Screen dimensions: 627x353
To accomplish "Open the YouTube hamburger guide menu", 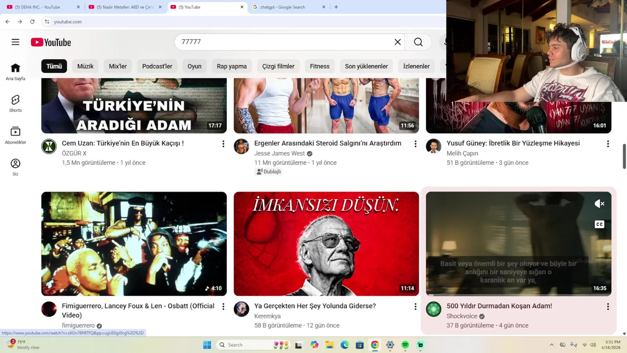I will (x=15, y=42).
